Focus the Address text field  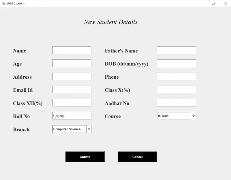click(72, 77)
